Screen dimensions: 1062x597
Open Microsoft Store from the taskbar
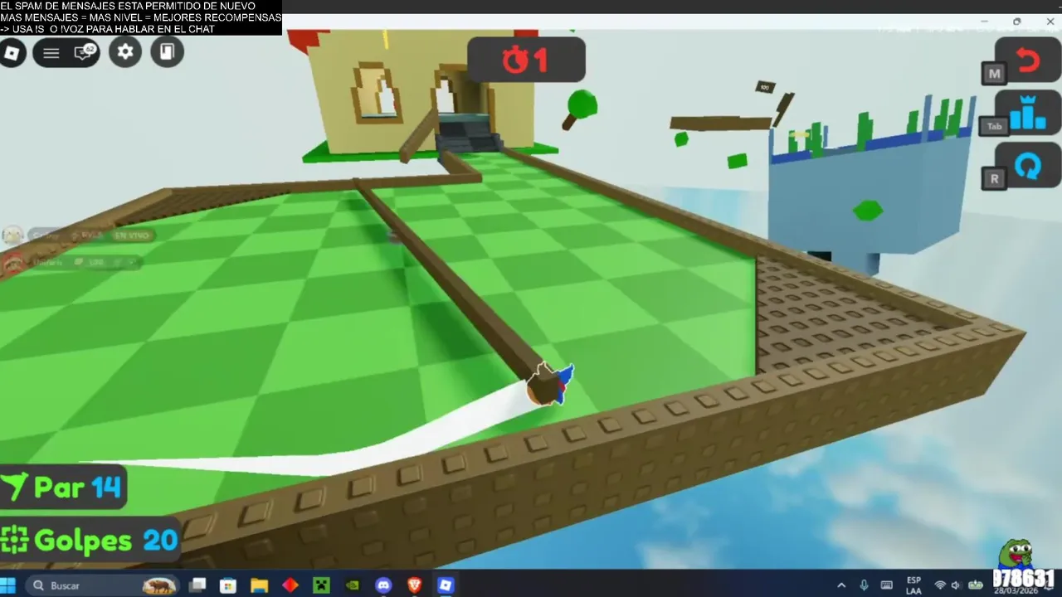(x=228, y=585)
